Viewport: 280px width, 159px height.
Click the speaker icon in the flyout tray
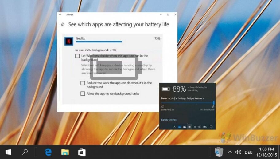click(200, 127)
